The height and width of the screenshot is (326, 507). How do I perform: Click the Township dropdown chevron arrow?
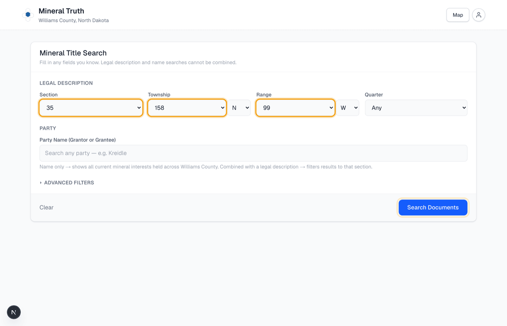[x=222, y=108]
